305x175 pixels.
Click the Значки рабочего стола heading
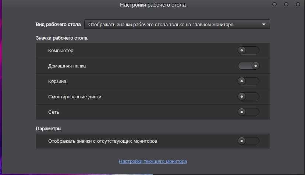coord(61,38)
